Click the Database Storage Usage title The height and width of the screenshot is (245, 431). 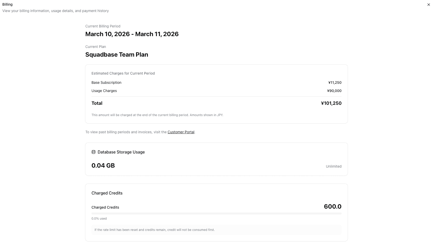coord(121,152)
